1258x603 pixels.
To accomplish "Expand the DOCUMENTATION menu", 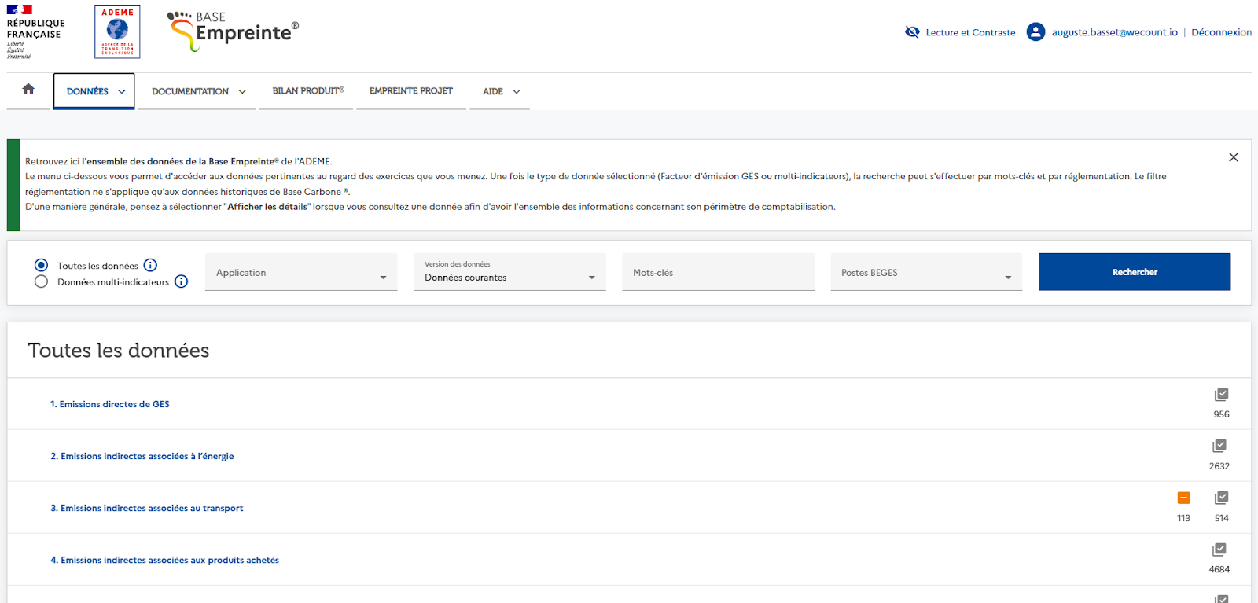I will (x=197, y=91).
